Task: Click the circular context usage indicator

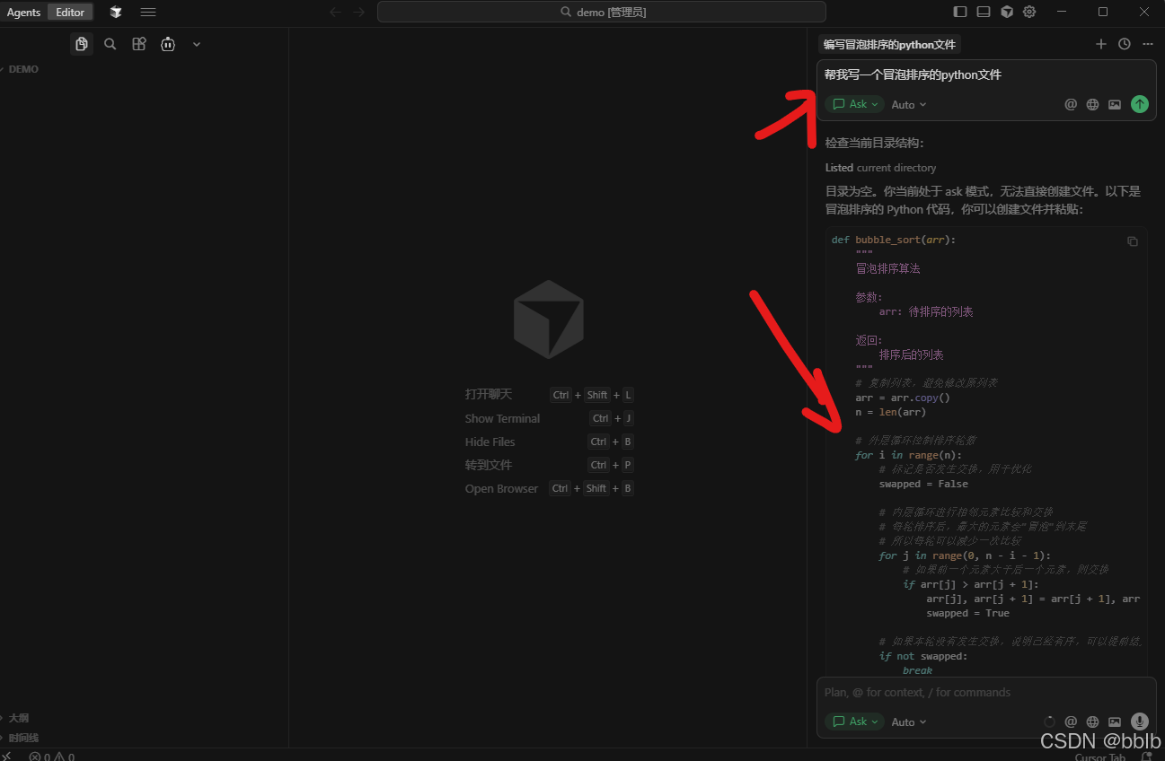Action: [x=1049, y=722]
